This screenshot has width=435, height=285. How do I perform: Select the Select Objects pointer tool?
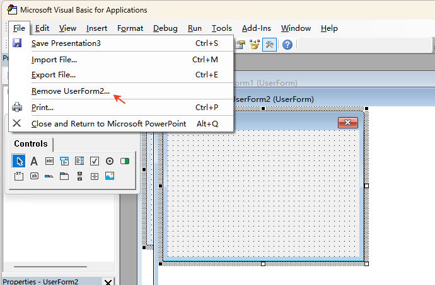tap(19, 161)
